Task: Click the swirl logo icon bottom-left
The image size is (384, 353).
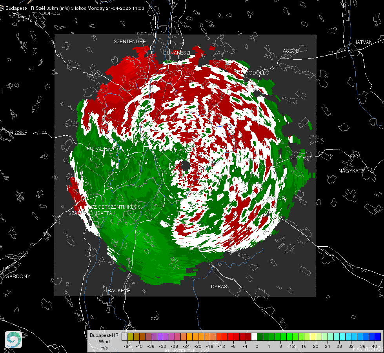Action: coord(13,340)
